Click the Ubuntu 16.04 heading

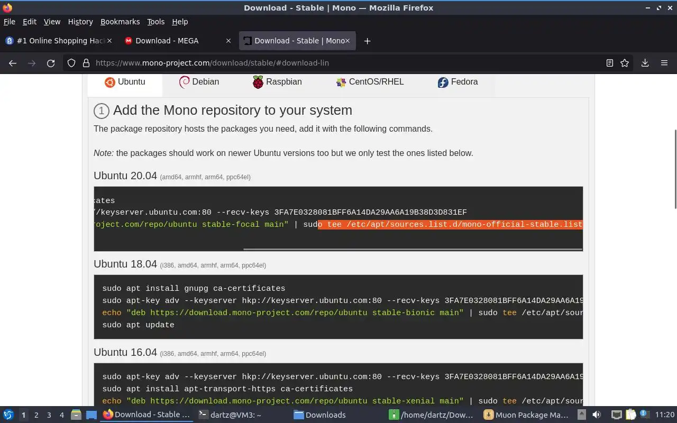click(125, 352)
